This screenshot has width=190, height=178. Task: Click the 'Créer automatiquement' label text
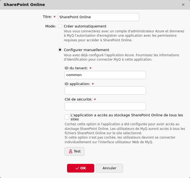85,26
